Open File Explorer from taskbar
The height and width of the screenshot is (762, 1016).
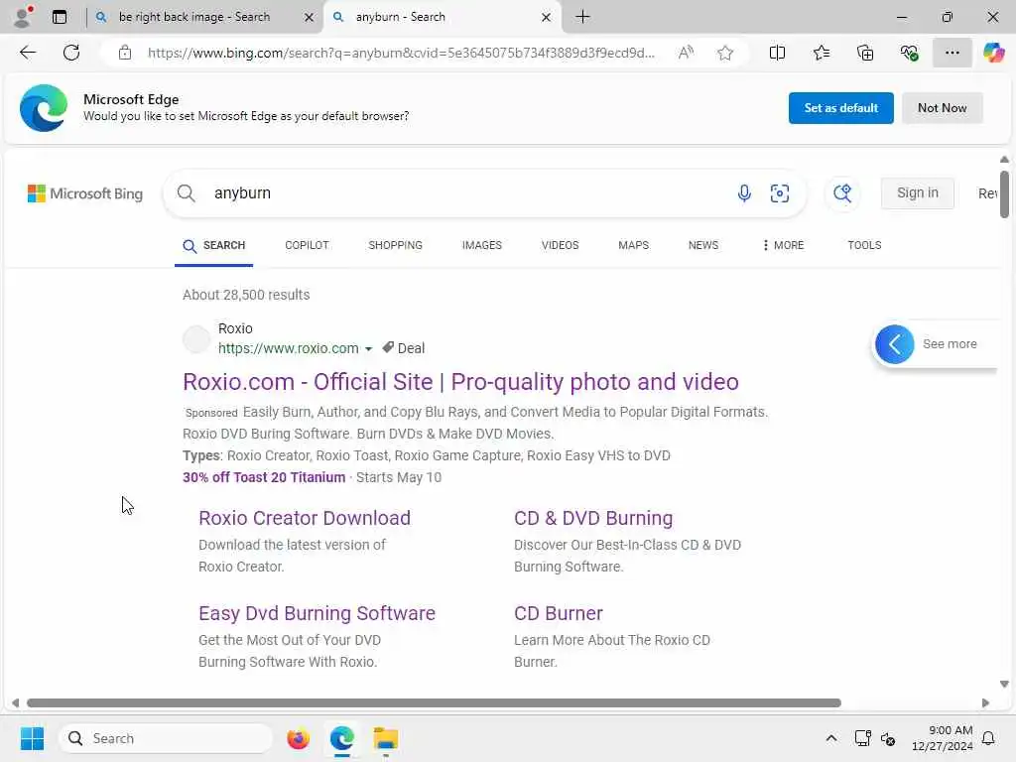point(386,738)
